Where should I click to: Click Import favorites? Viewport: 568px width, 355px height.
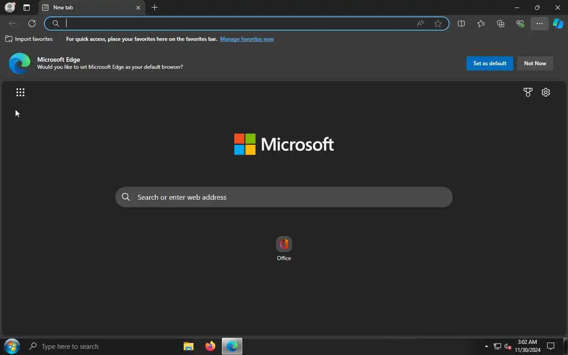[x=29, y=39]
